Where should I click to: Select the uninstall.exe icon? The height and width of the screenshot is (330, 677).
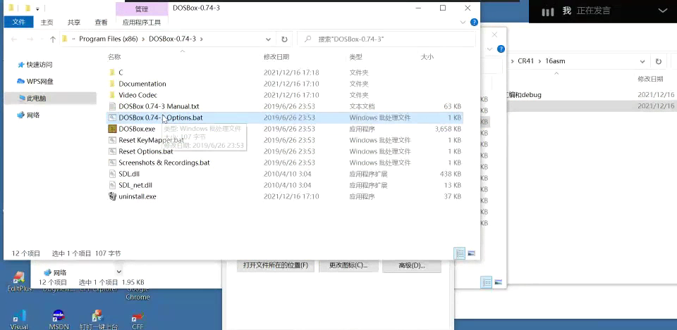tap(112, 196)
